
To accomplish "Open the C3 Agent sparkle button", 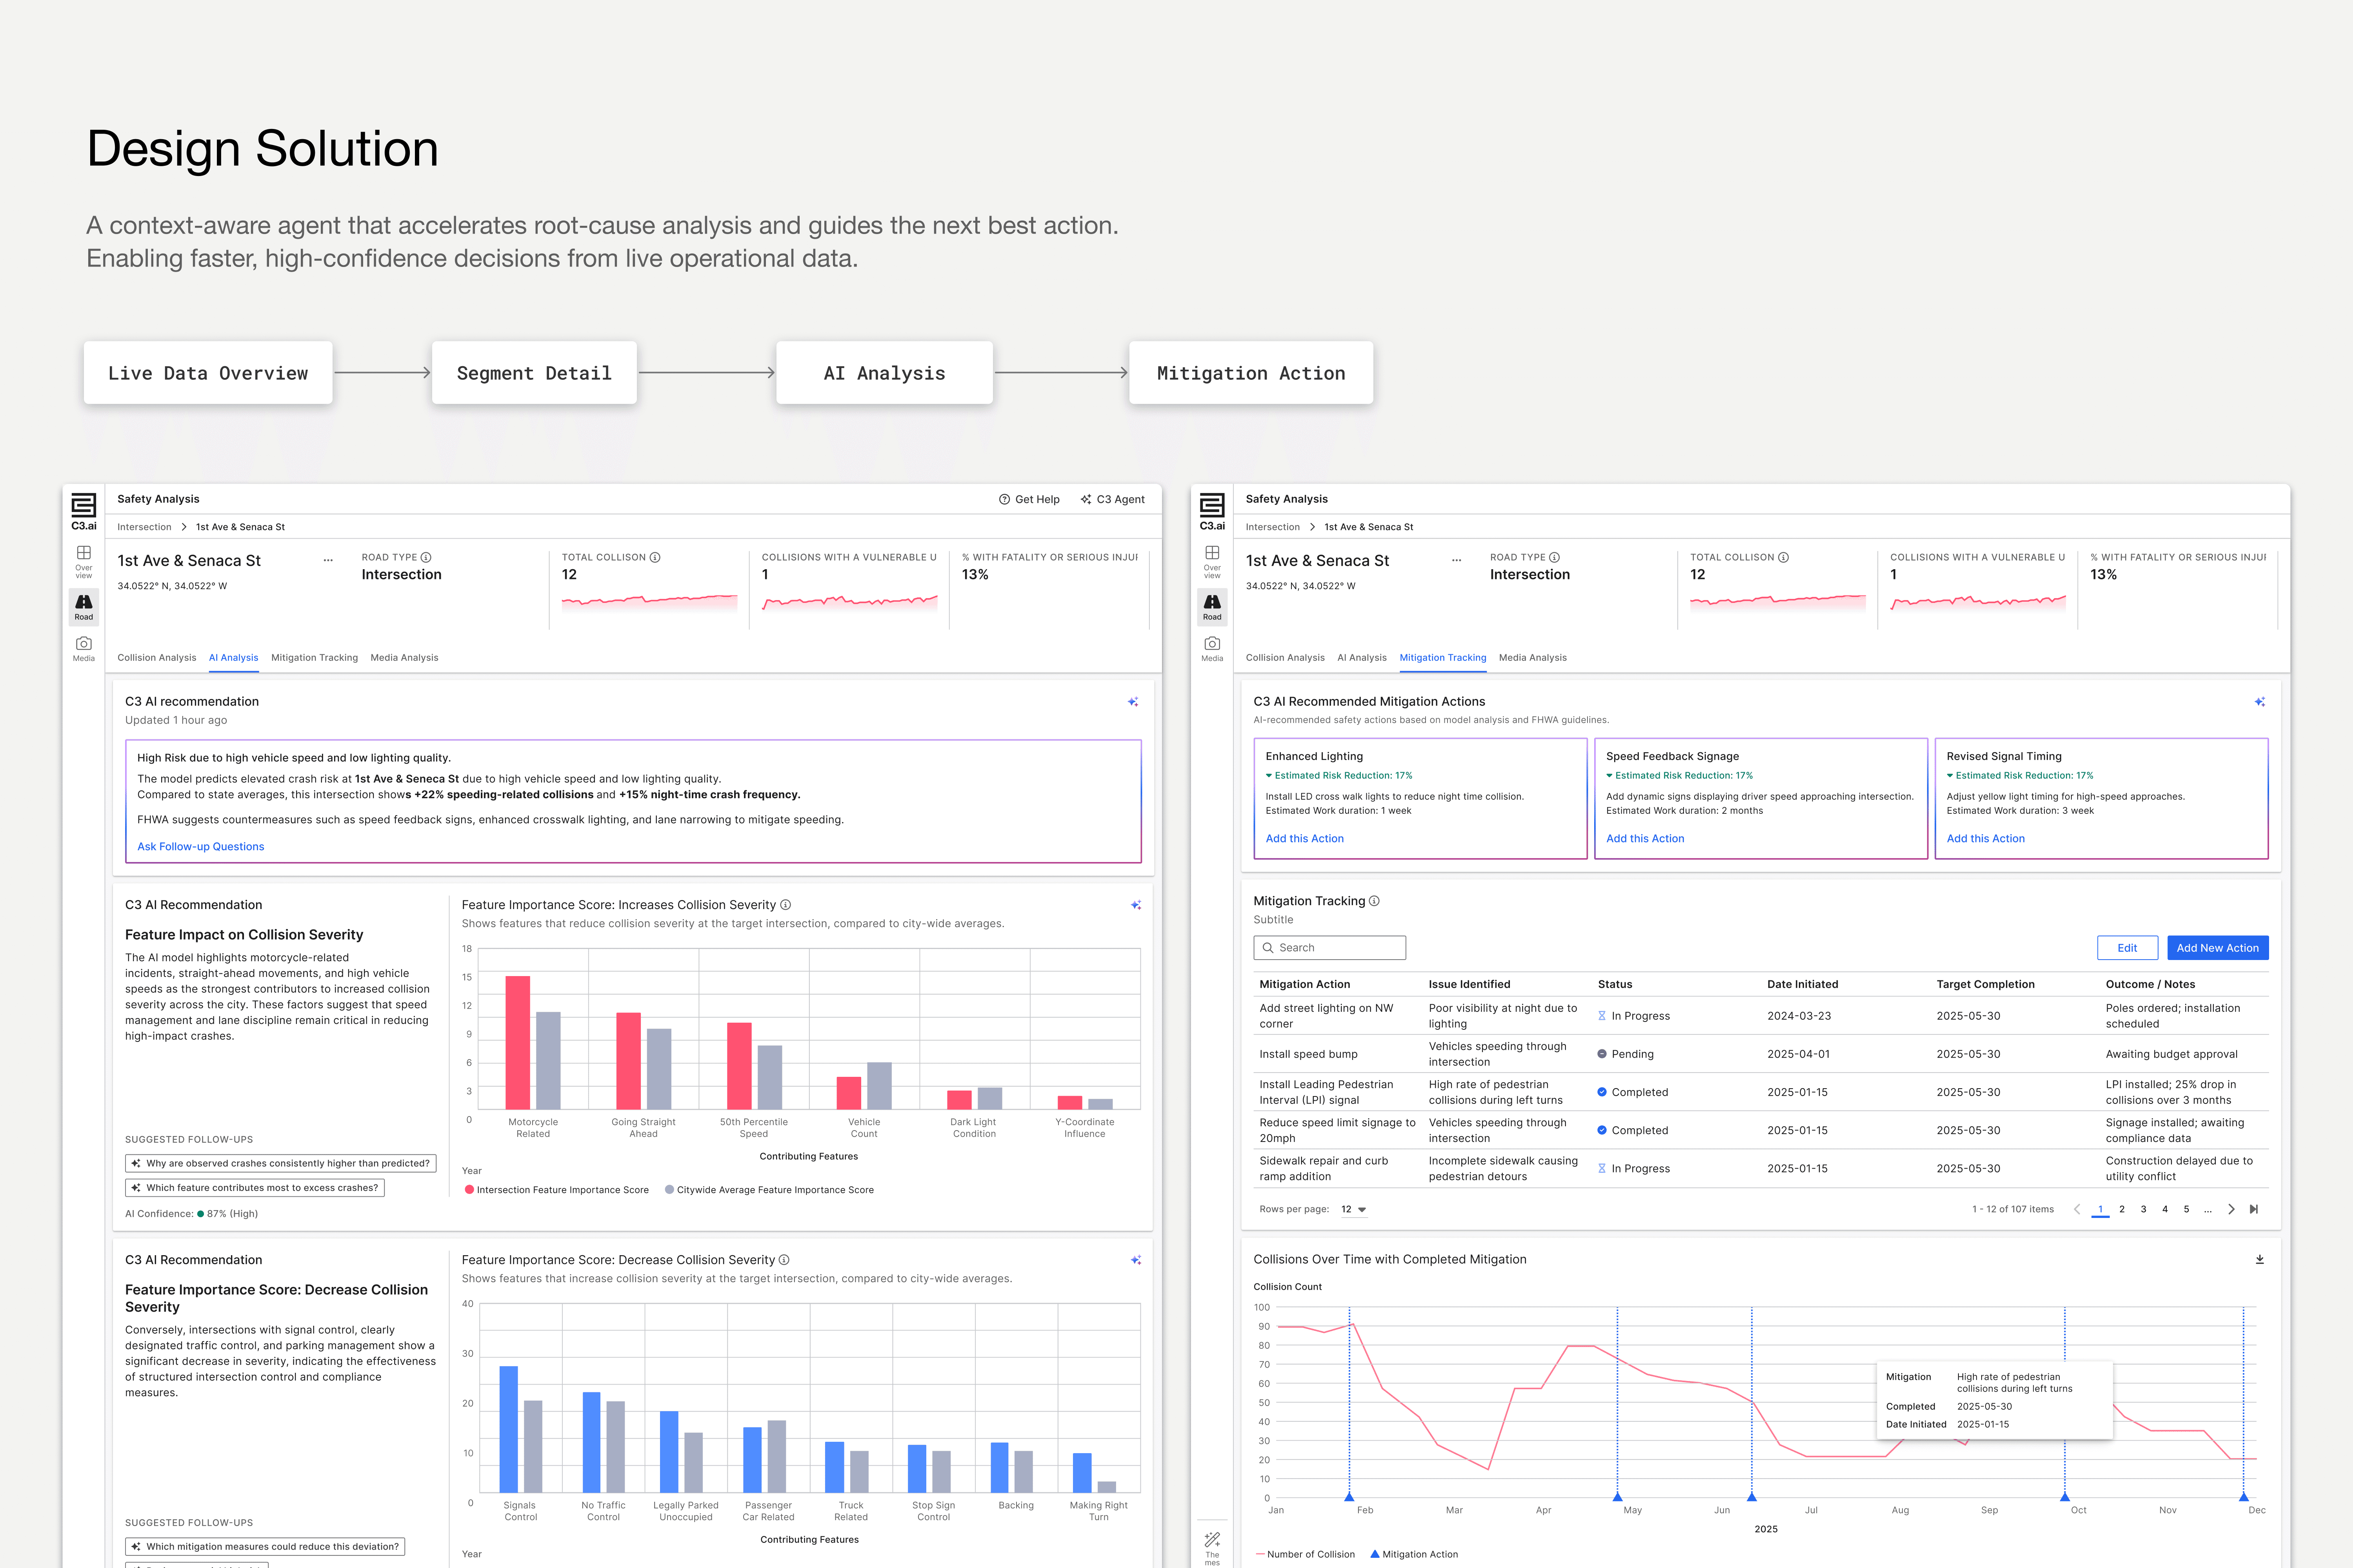I will click(x=1113, y=499).
